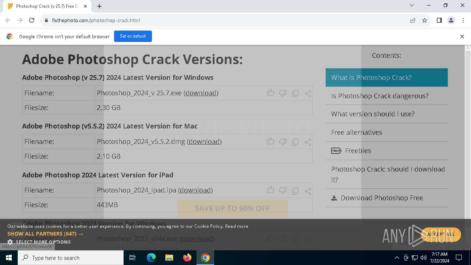Go to What is Photoshop Crack? section
The height and width of the screenshot is (265, 471).
click(387, 77)
